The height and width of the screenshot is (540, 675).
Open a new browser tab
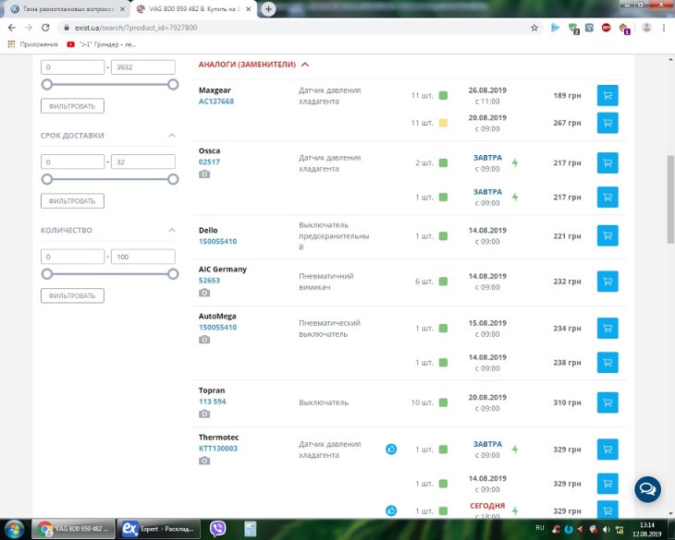pos(268,8)
